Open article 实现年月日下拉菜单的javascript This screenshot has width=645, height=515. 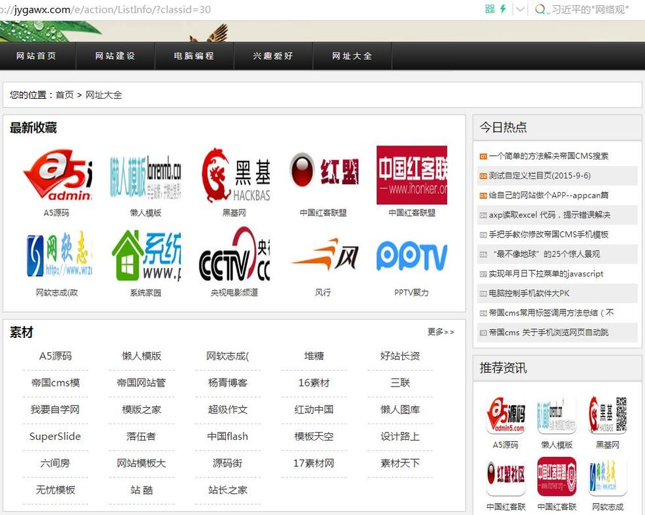pos(546,274)
